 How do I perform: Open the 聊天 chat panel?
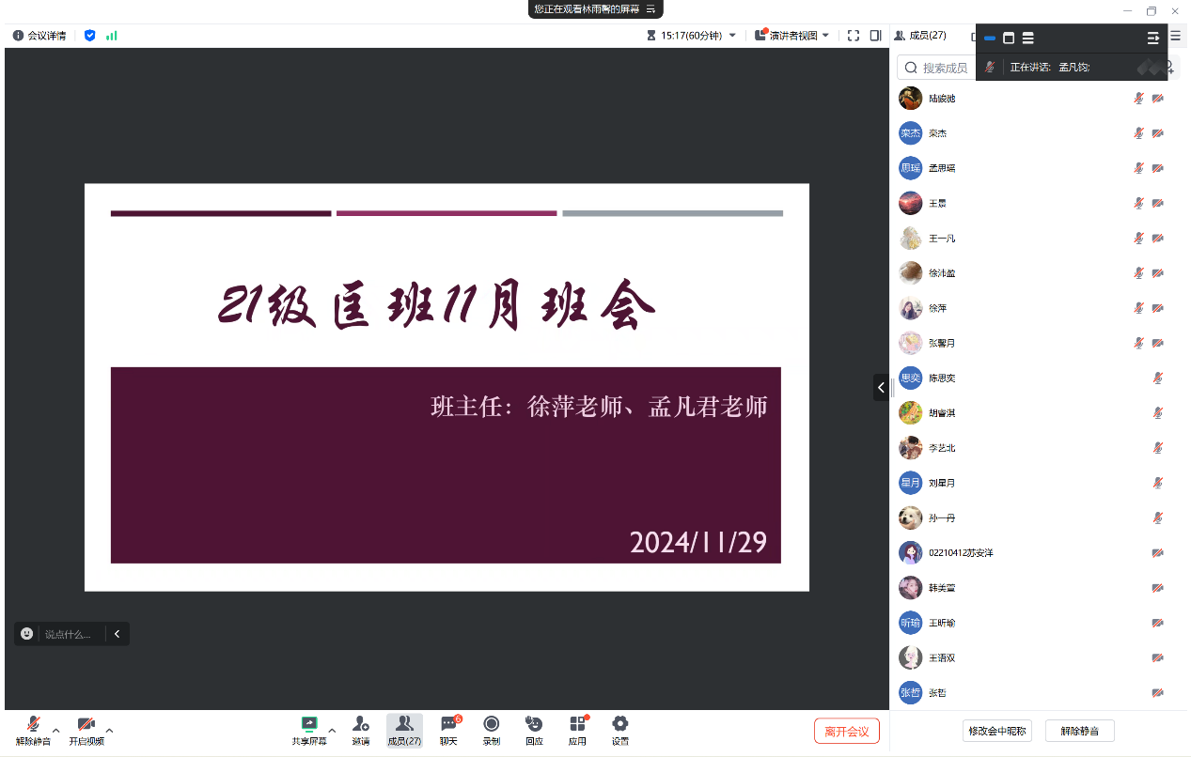click(448, 724)
